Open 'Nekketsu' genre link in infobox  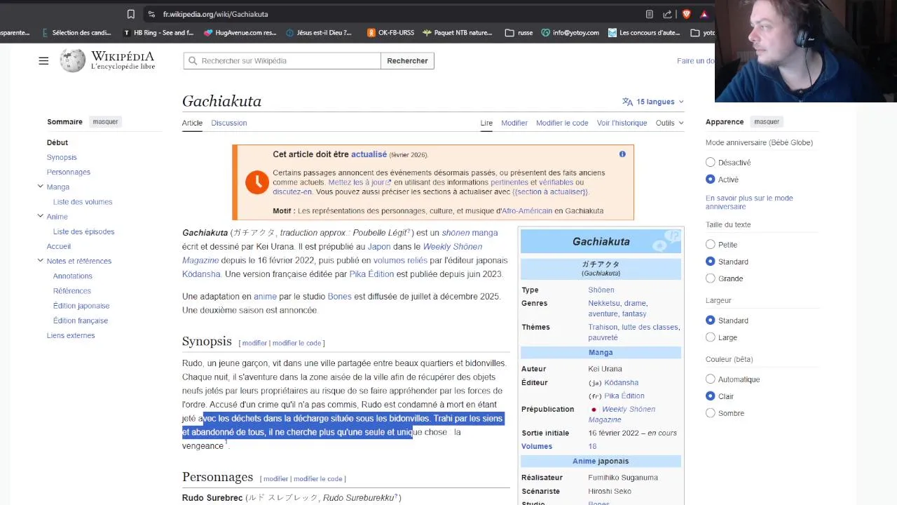coord(604,304)
